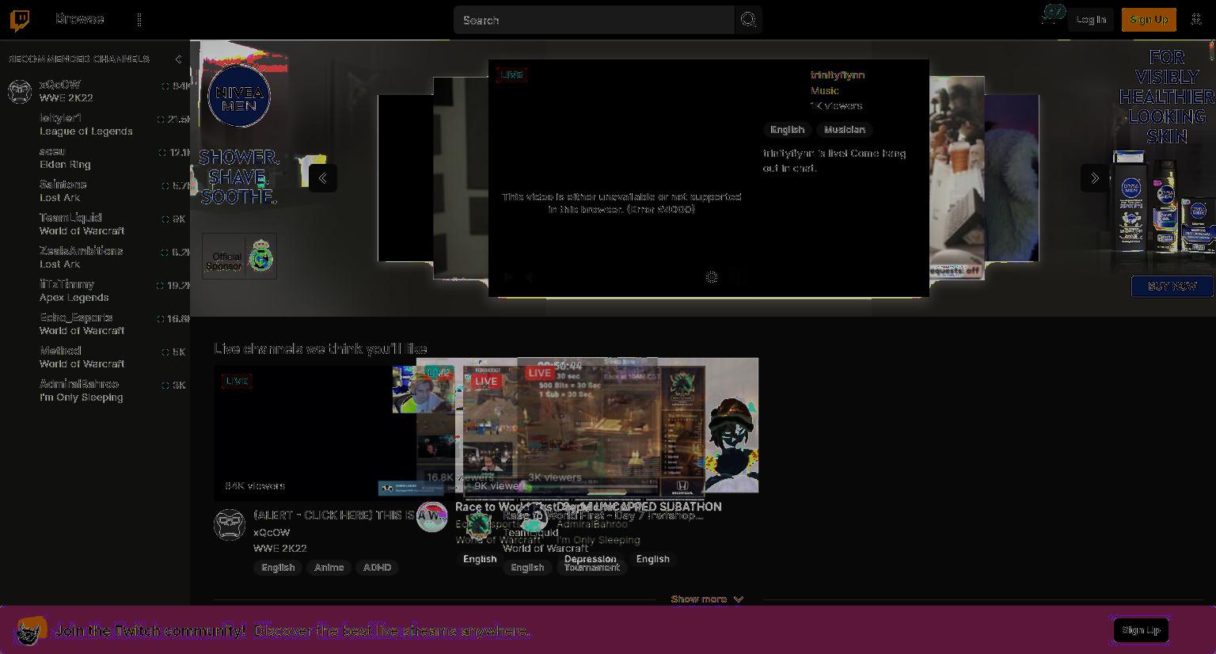Select Method channel in sidebar
Image resolution: width=1216 pixels, height=654 pixels.
click(95, 357)
